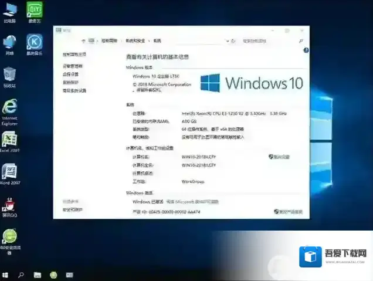Screen dimensions: 373x281
Task: Open Word 2007 desktop shortcut
Action: click(x=9, y=172)
